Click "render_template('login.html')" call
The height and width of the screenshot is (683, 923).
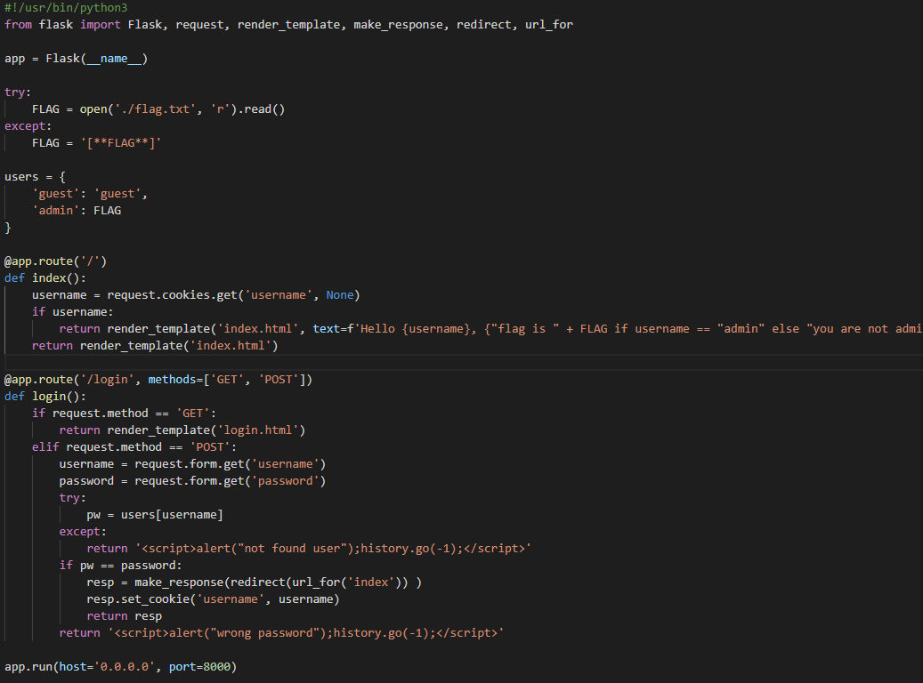(206, 430)
